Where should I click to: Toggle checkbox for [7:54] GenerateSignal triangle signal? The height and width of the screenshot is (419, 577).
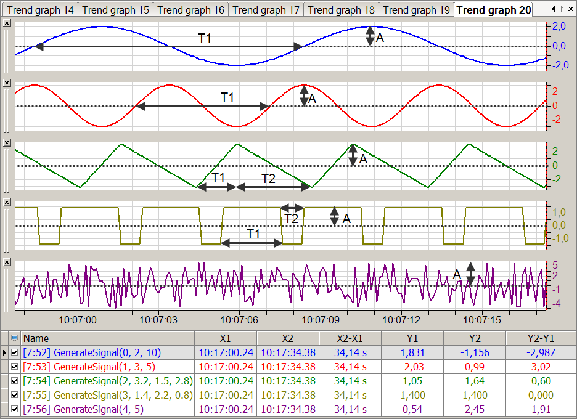click(x=15, y=381)
